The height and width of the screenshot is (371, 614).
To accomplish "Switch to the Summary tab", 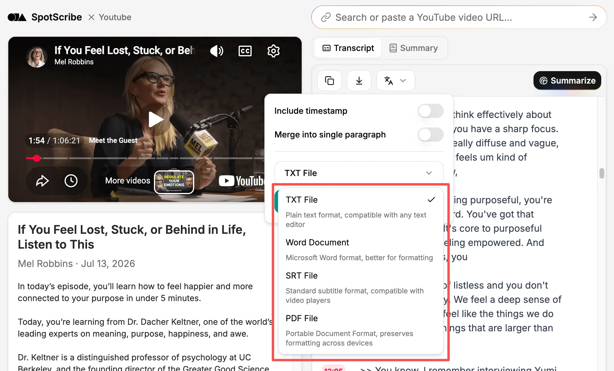I will click(414, 48).
